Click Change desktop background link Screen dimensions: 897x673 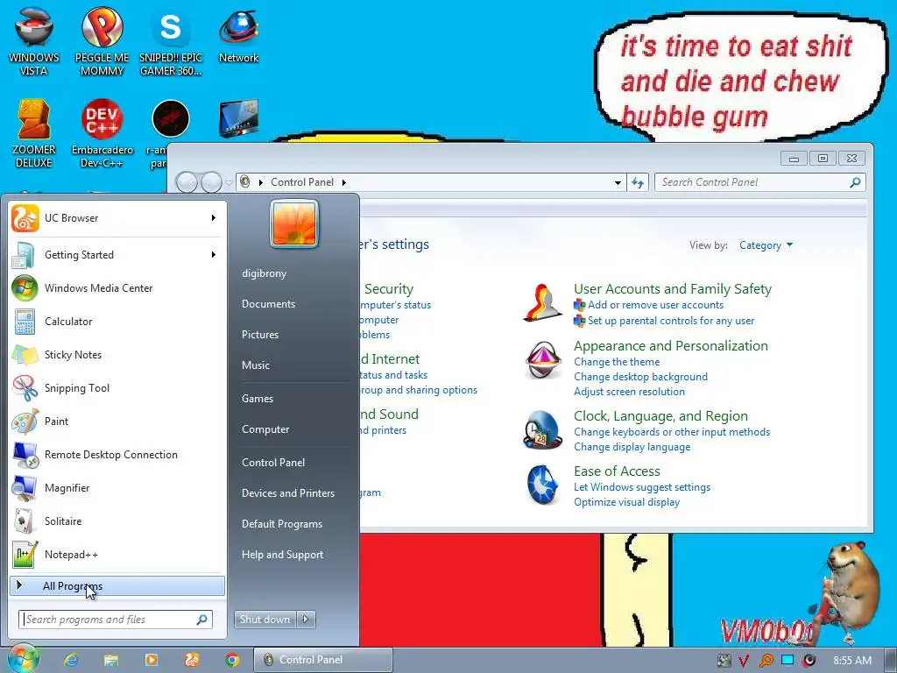click(x=640, y=377)
